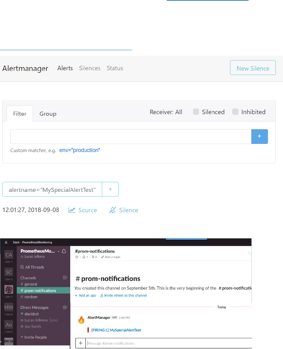Switch to the CA workspace in Slack
The height and width of the screenshot is (349, 283).
pos(9,255)
